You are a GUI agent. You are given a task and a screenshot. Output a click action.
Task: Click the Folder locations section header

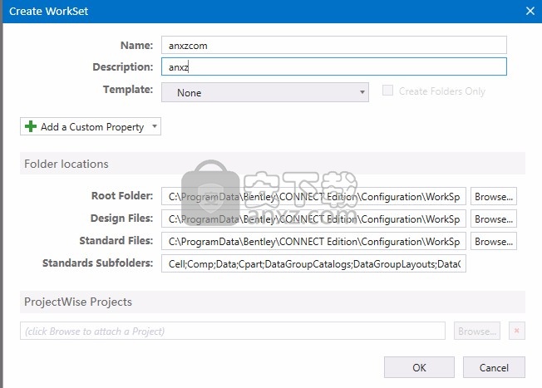click(273, 164)
